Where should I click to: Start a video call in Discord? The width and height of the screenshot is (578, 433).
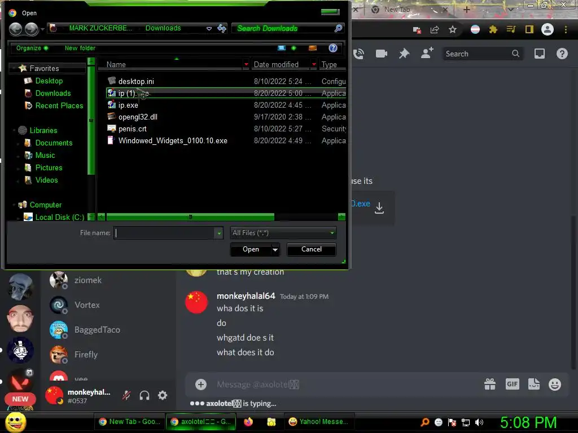pyautogui.click(x=382, y=54)
